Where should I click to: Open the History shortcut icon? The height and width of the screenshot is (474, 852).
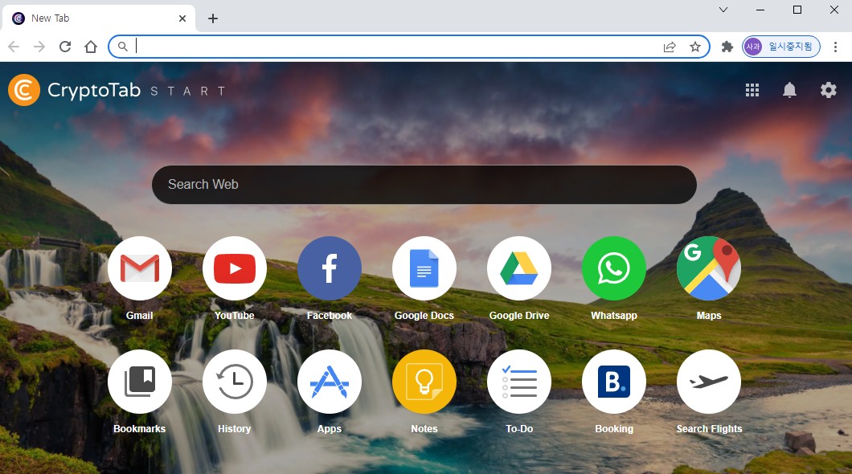[x=235, y=382]
